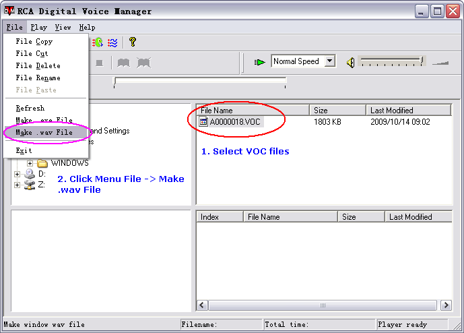The image size is (464, 333).
Task: Click the set bookmark book icon
Action: pyautogui.click(x=123, y=63)
